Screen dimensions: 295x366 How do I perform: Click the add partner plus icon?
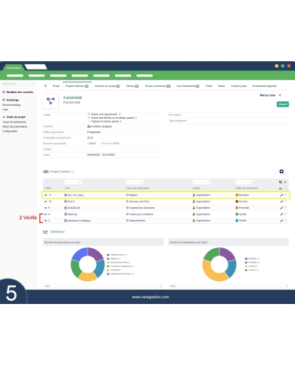[281, 172]
